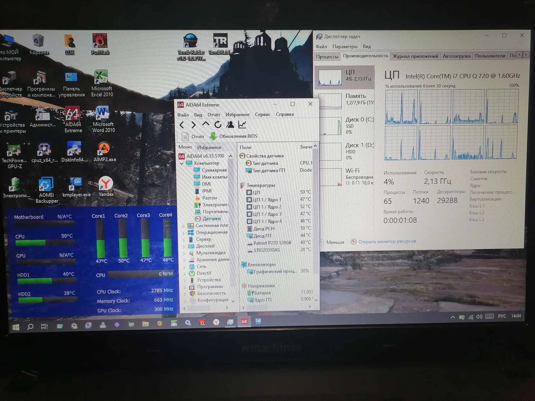Open TechPowerUp GPU-Z desktop icon

pos(14,155)
